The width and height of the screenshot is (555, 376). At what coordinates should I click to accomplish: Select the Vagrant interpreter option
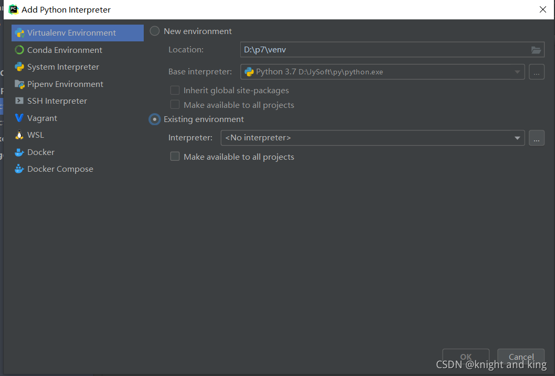(78, 118)
